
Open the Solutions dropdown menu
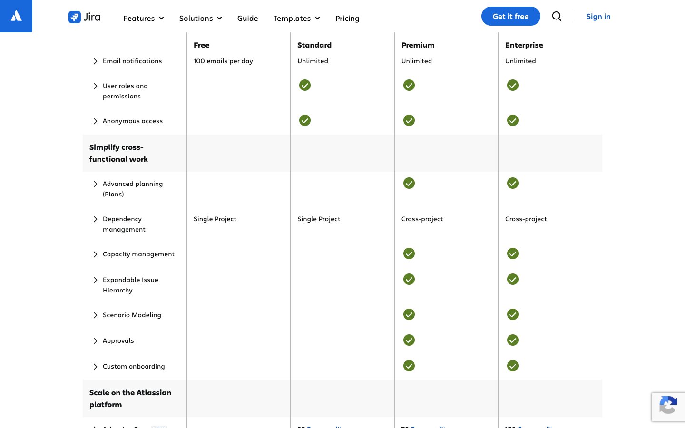pyautogui.click(x=200, y=18)
